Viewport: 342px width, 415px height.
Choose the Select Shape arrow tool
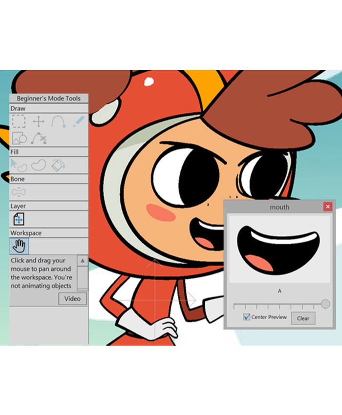[x=19, y=165]
